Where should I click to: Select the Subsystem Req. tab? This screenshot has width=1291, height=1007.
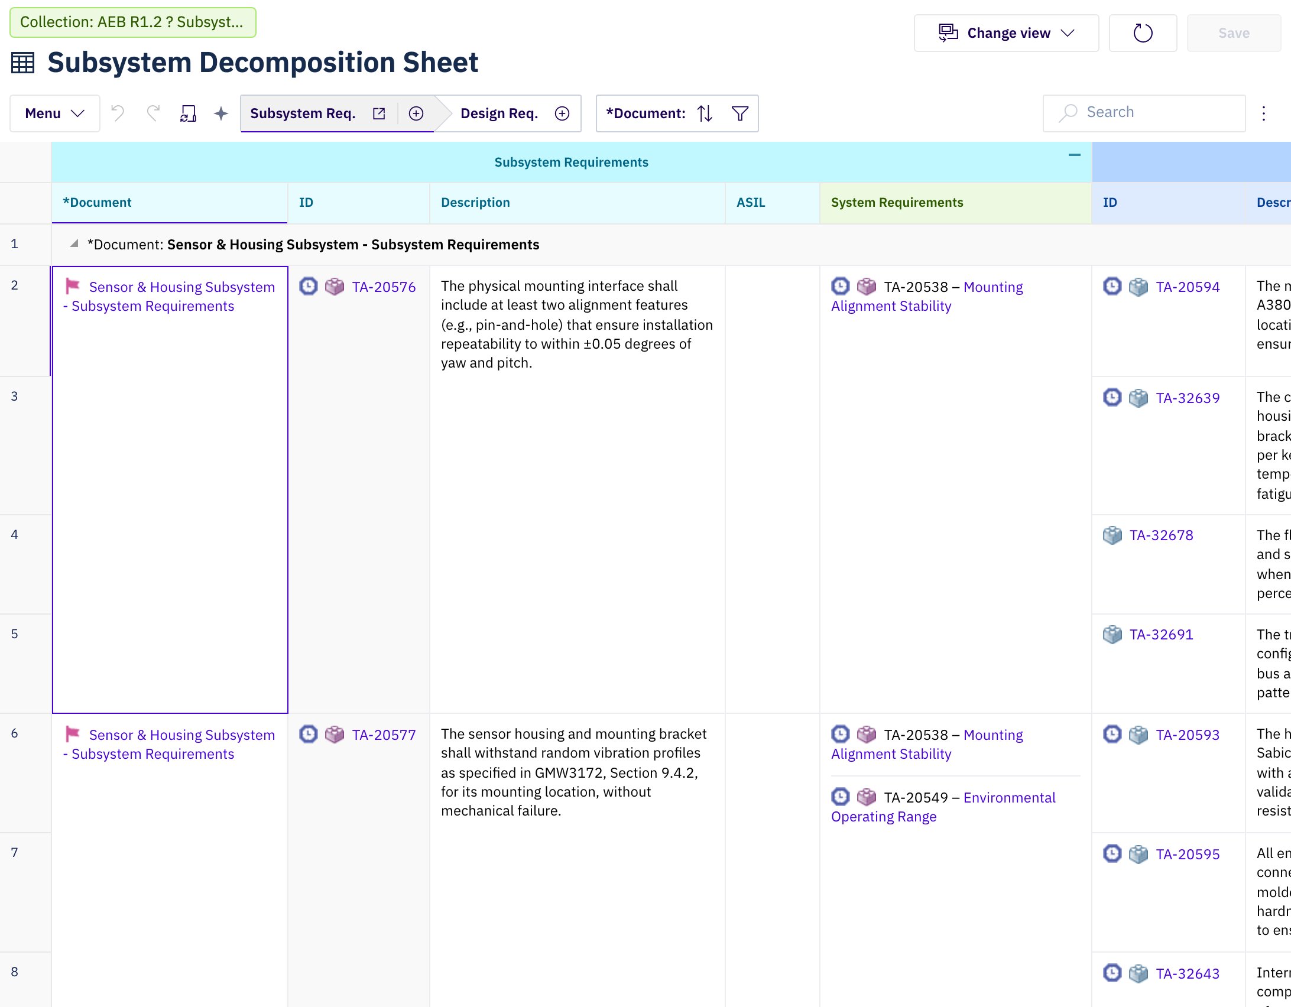point(303,113)
